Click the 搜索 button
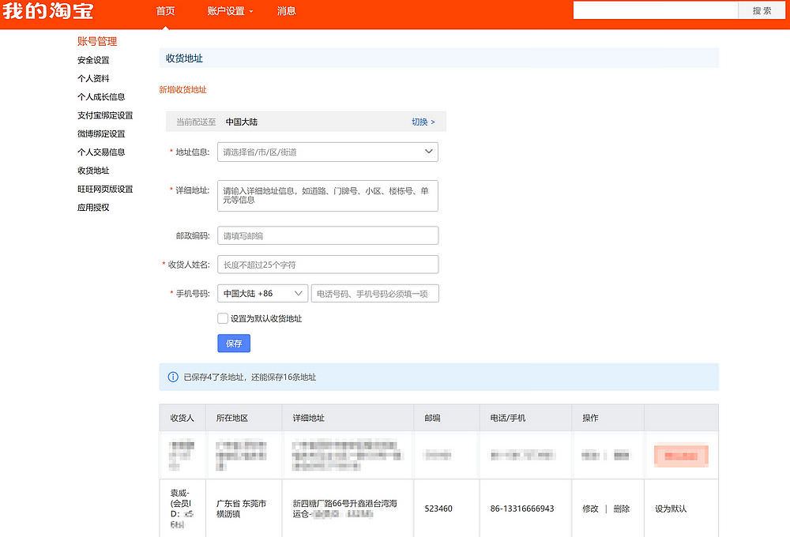 [x=762, y=10]
